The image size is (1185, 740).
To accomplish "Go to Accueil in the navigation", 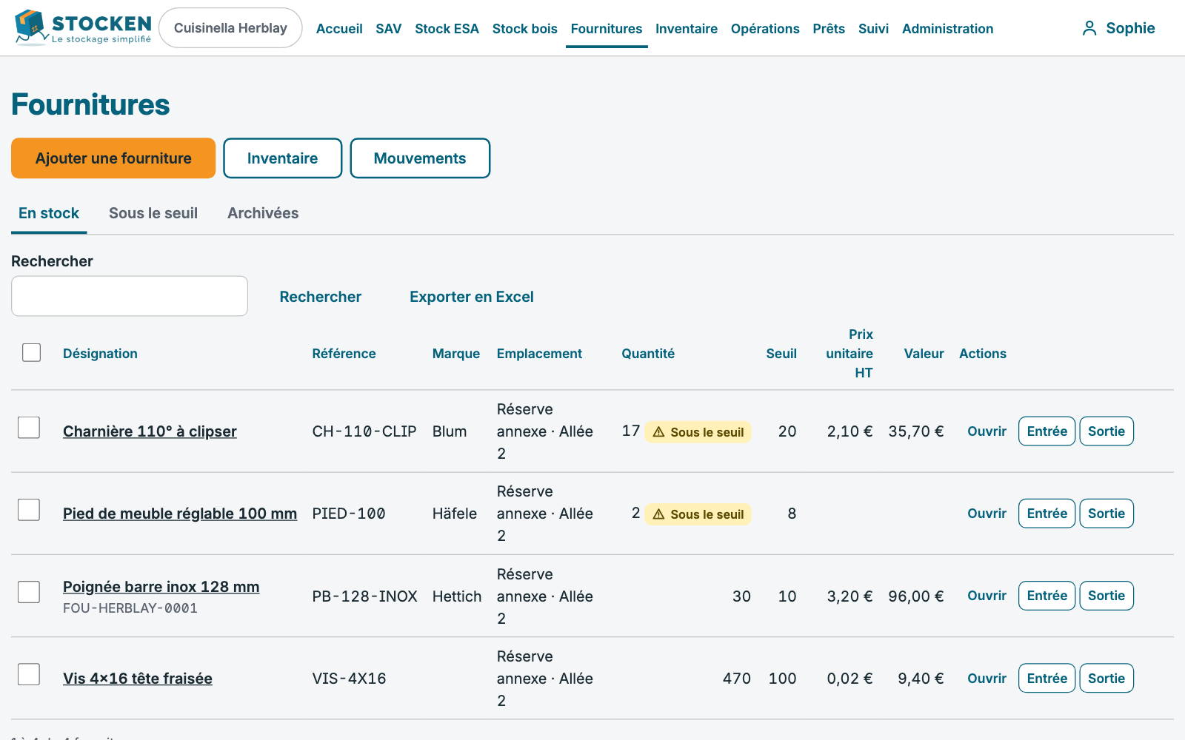I will coord(339,29).
